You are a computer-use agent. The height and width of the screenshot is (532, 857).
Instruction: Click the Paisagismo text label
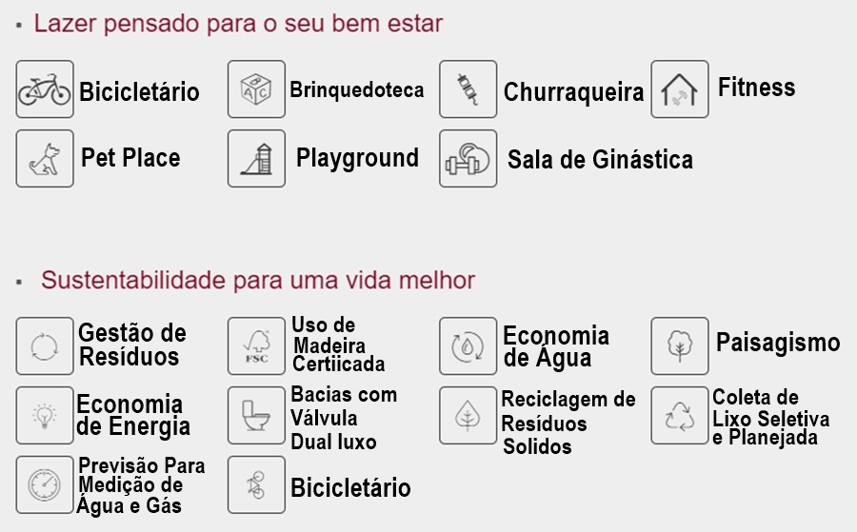pyautogui.click(x=778, y=343)
